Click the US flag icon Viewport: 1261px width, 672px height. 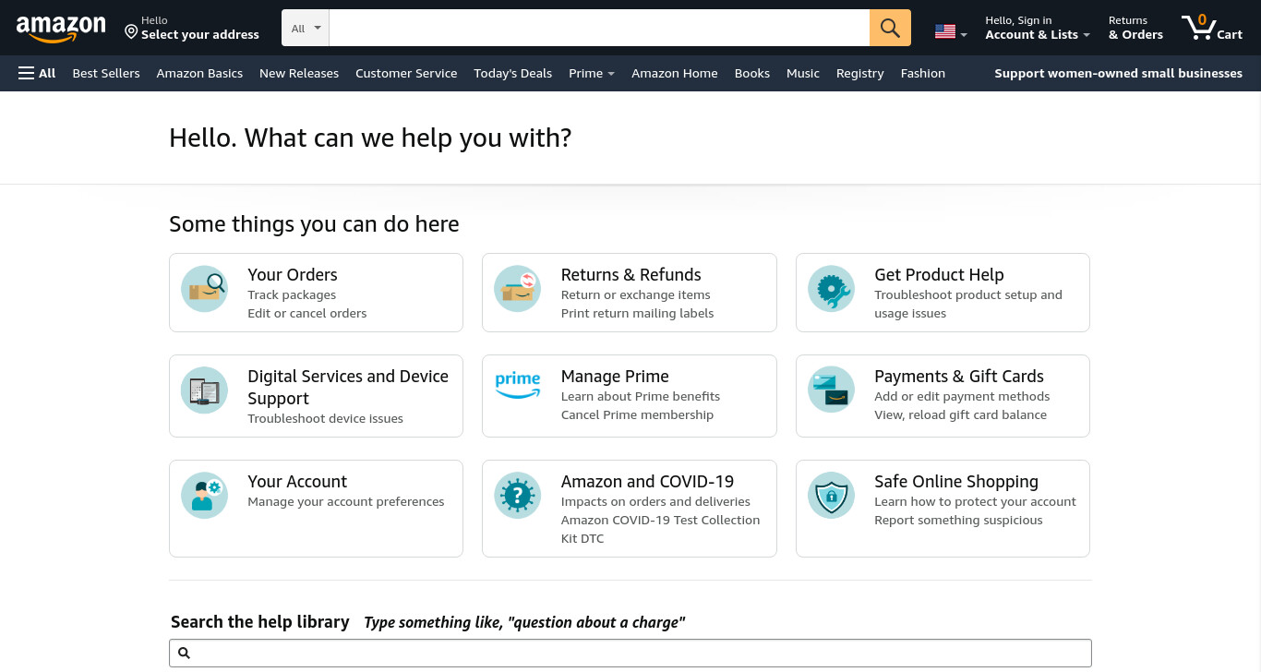pyautogui.click(x=945, y=31)
